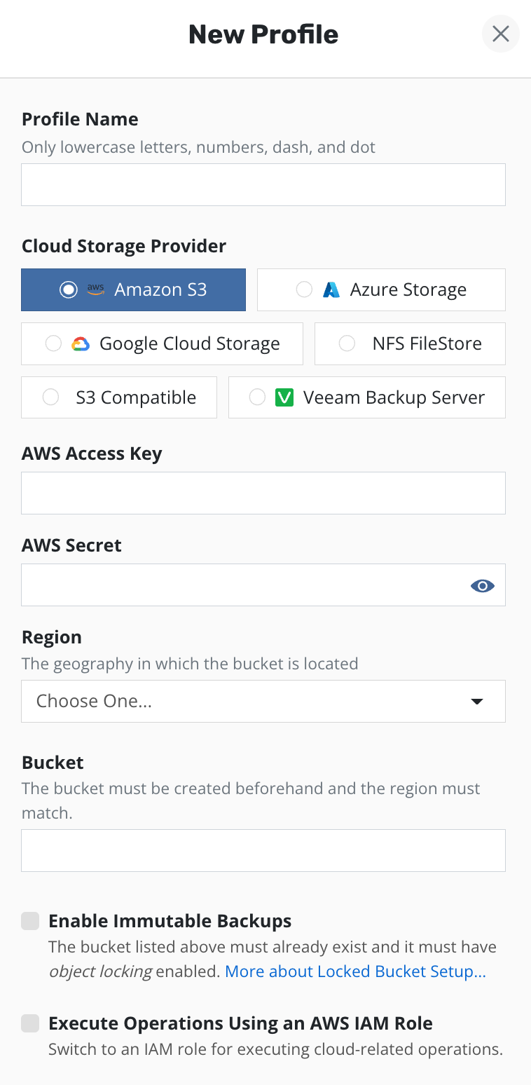This screenshot has height=1085, width=531.
Task: Close the New Profile dialog
Action: [x=500, y=34]
